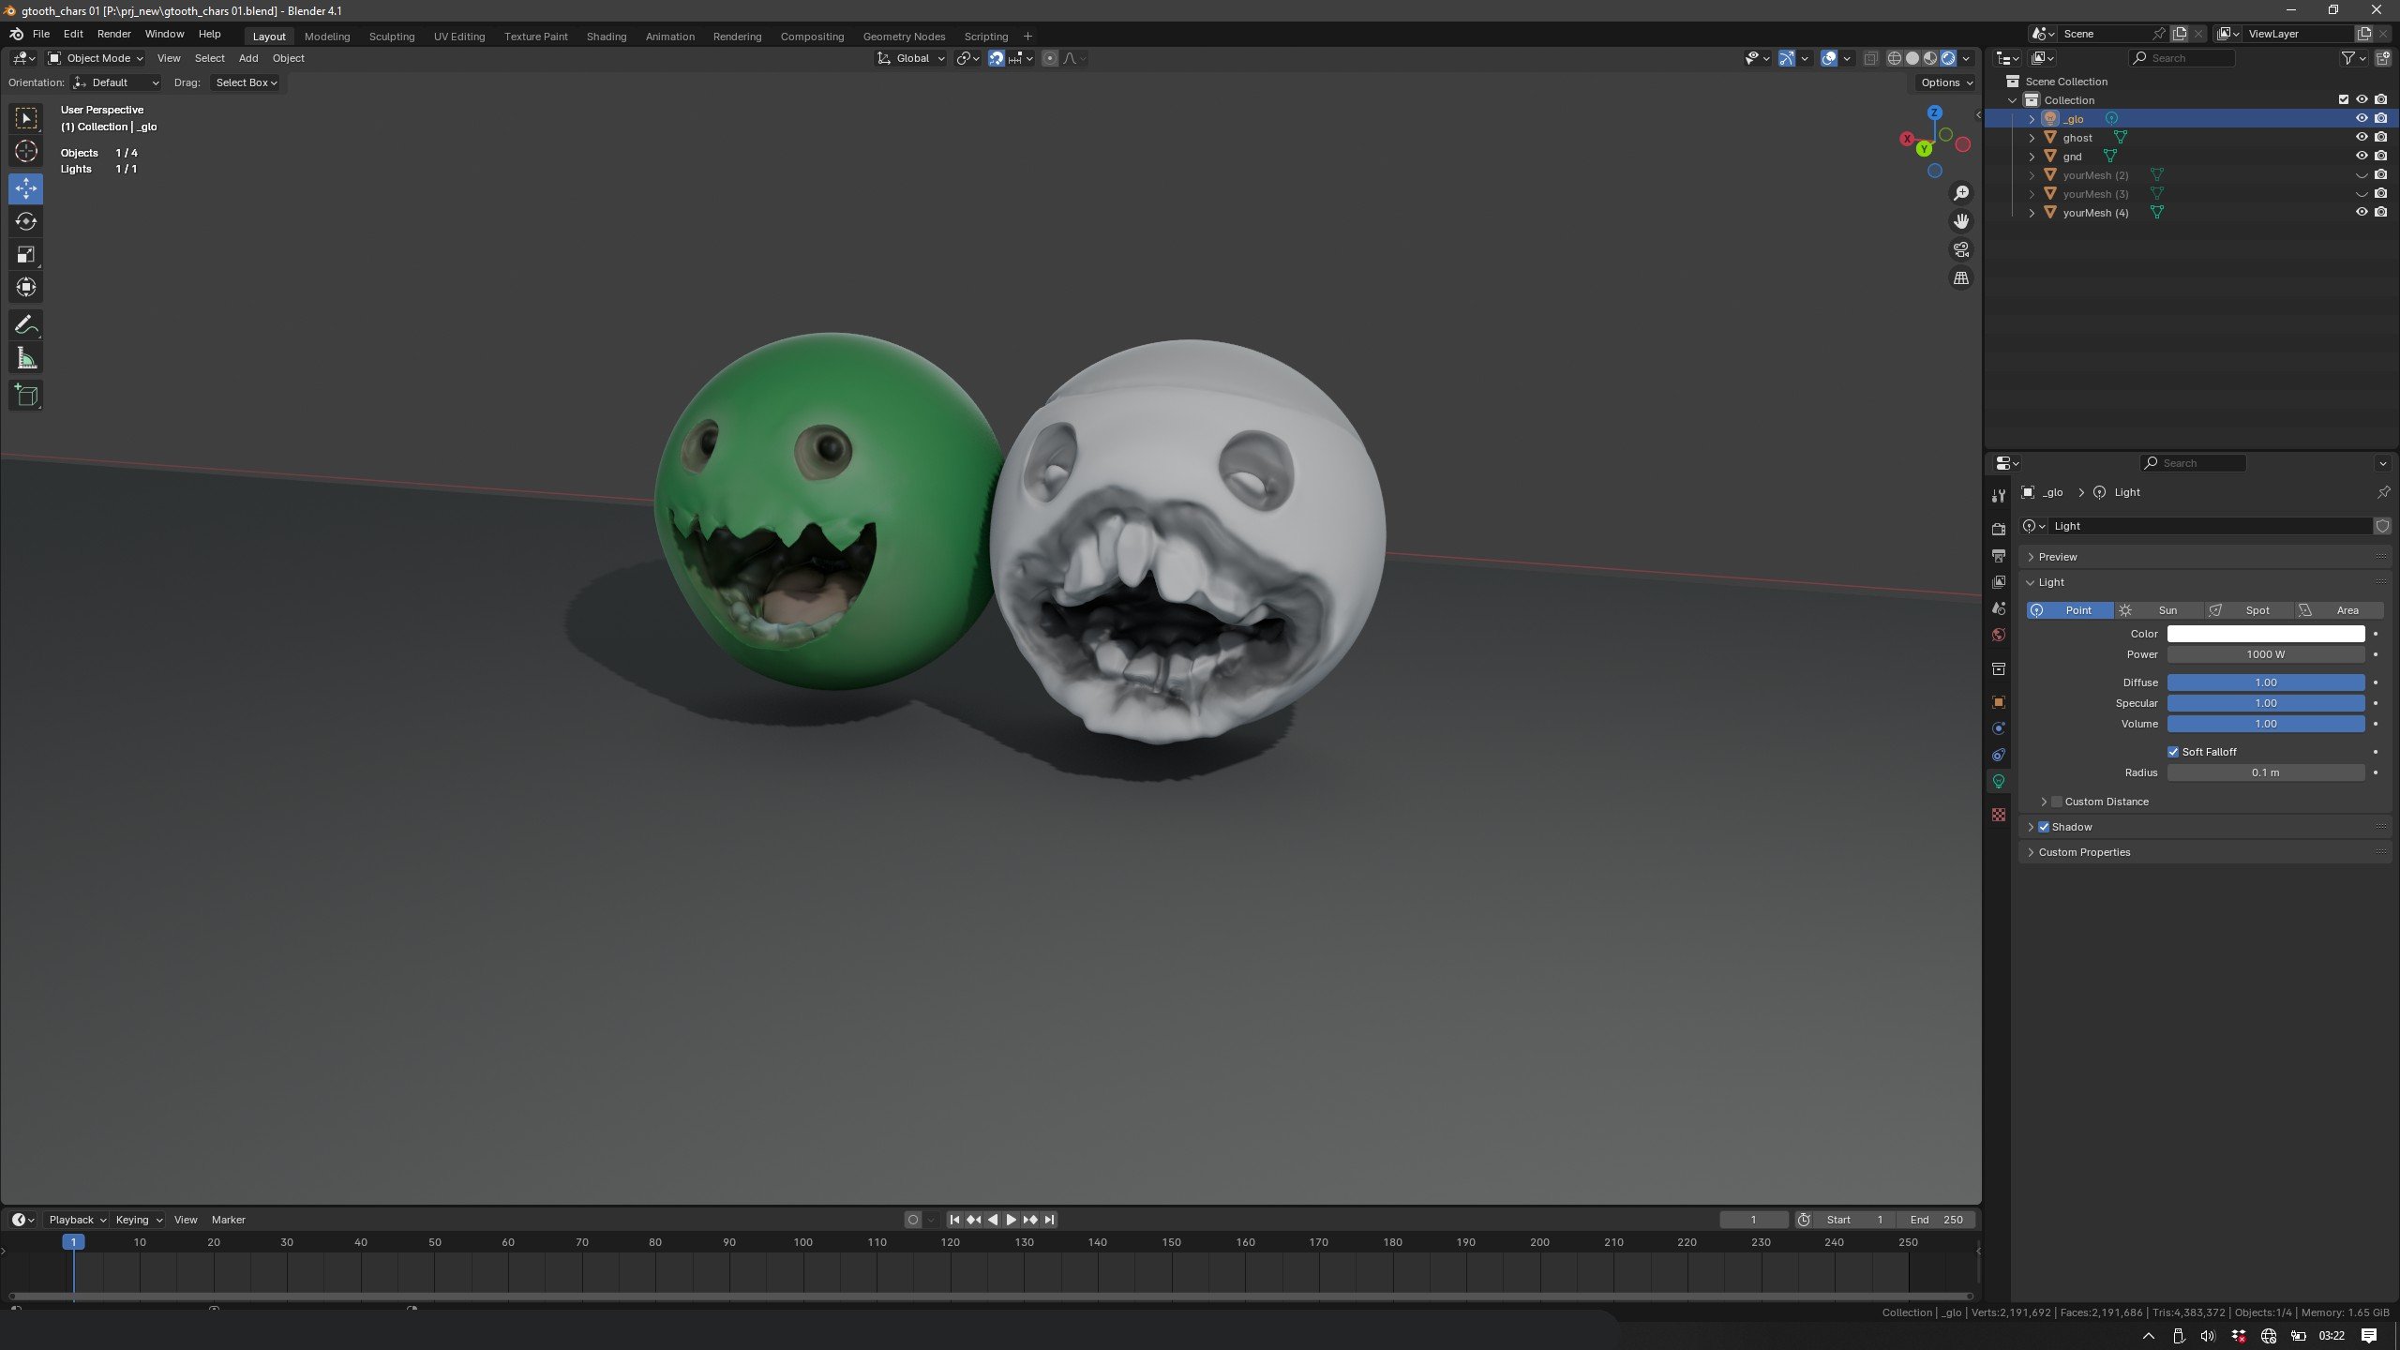The image size is (2400, 1350).
Task: Expand the ghost object in the outliner
Action: (2032, 137)
